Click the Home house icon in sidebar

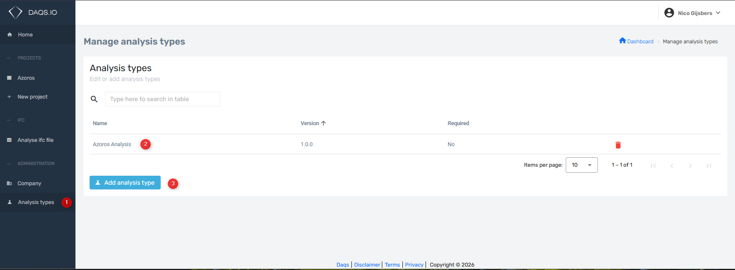point(9,35)
